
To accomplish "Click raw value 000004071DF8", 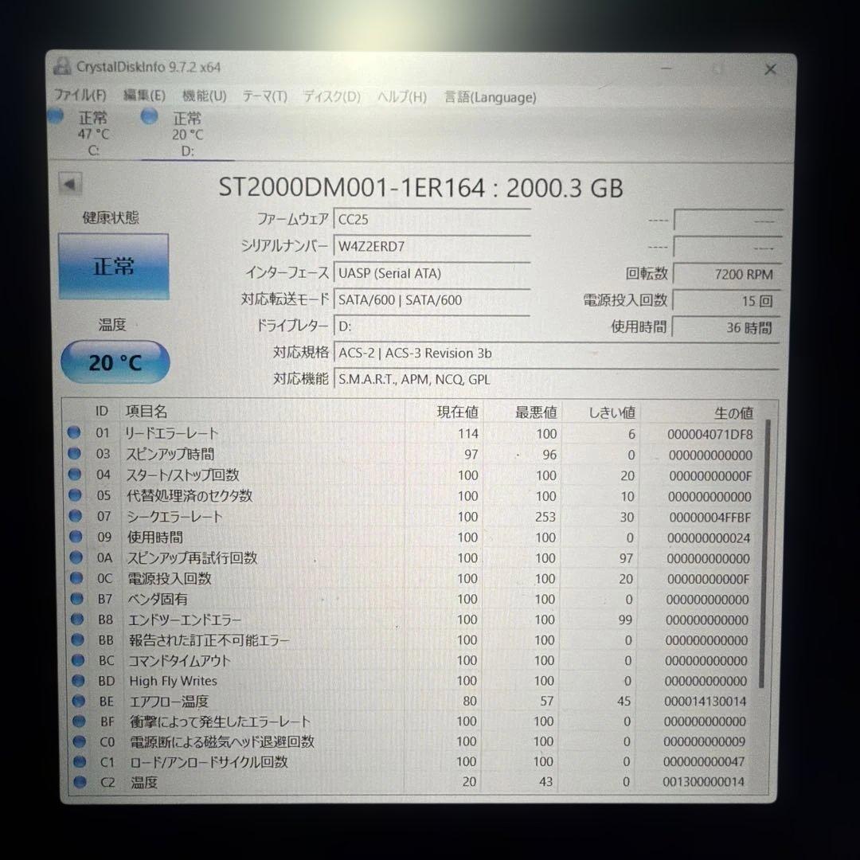I will [709, 435].
